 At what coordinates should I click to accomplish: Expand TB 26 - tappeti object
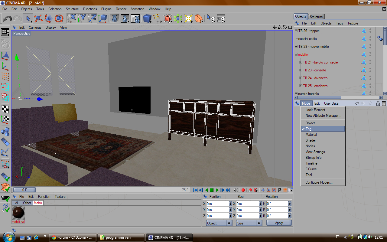click(296, 31)
